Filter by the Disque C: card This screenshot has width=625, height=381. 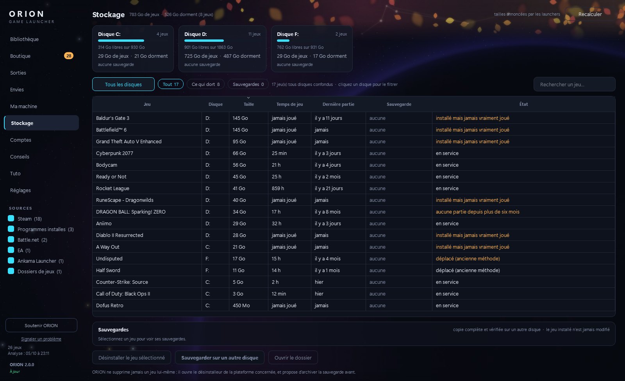(133, 49)
